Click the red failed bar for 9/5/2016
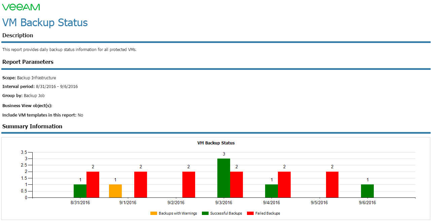Screen dimensions: 432x221 [332, 185]
